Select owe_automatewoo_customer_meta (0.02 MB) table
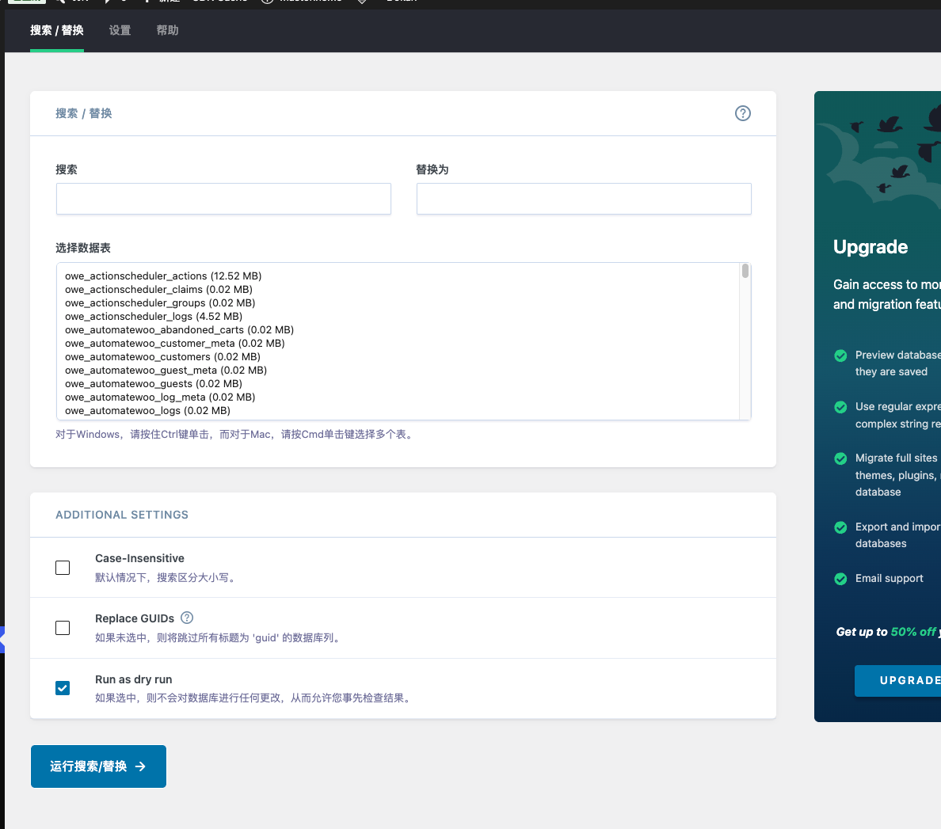 point(174,343)
